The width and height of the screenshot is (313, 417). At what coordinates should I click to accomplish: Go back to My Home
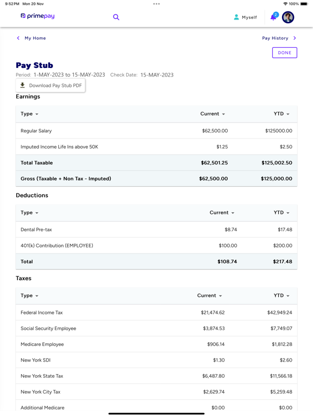click(x=35, y=38)
